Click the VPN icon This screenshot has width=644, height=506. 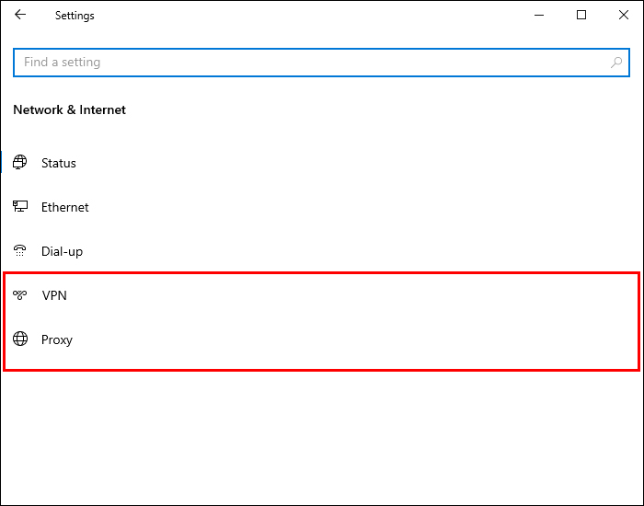(20, 295)
